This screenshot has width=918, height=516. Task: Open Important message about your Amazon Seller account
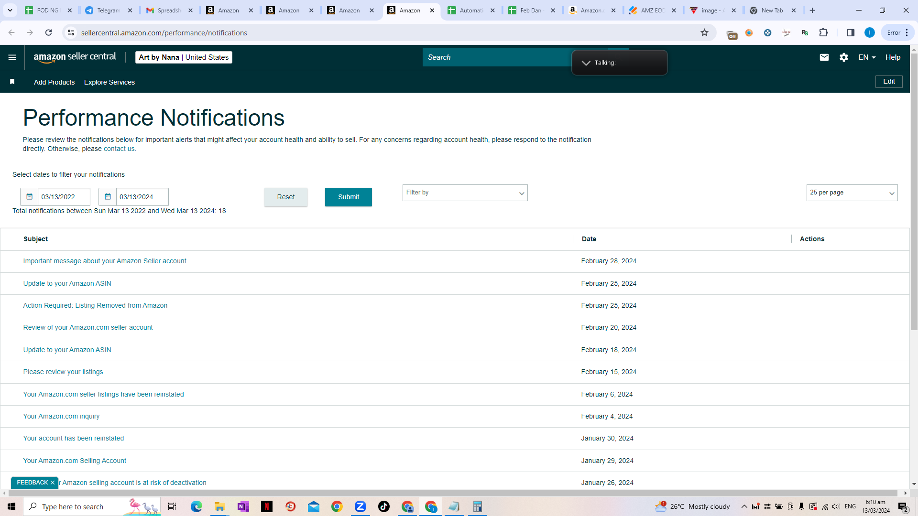click(x=105, y=261)
